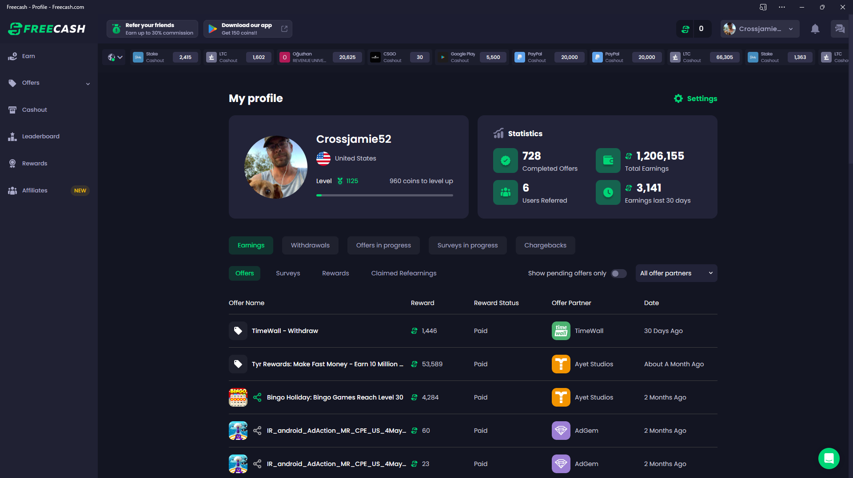Toggle Show pending offers only switch
This screenshot has width=853, height=478.
(618, 274)
